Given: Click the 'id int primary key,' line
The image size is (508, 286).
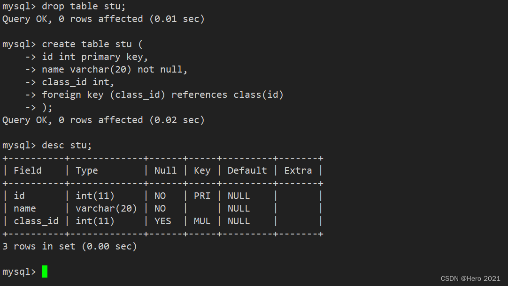Looking at the screenshot, I should [95, 57].
